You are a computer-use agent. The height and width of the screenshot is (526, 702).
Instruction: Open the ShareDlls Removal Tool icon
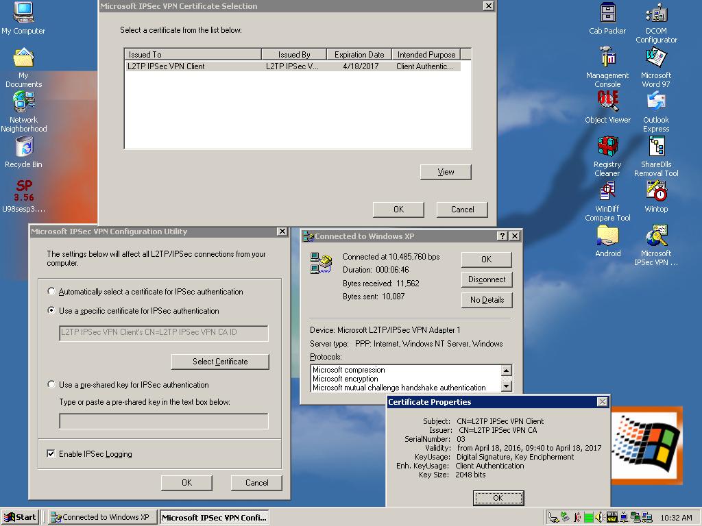656,147
